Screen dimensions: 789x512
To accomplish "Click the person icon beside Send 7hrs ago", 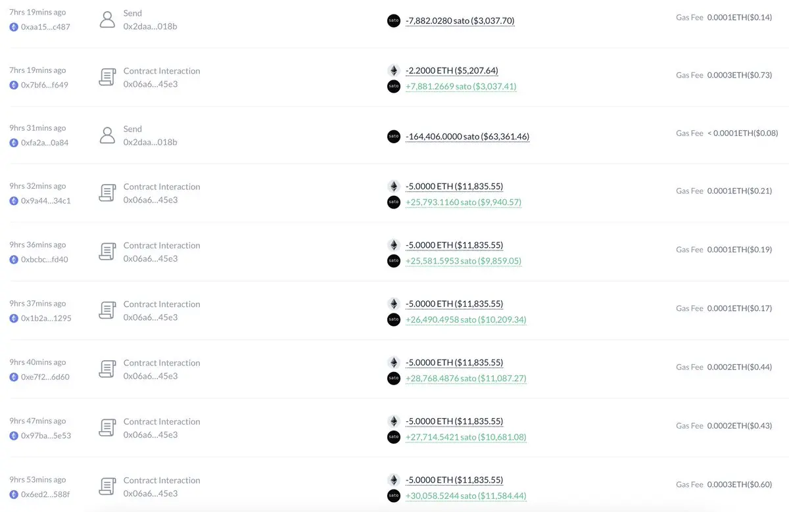I will pyautogui.click(x=107, y=19).
